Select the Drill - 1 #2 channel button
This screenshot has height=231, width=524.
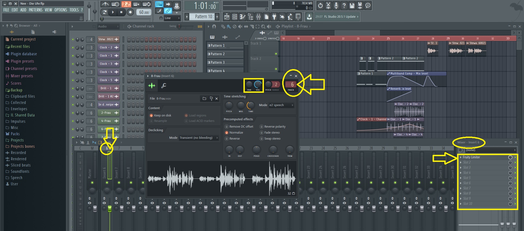pos(108,96)
